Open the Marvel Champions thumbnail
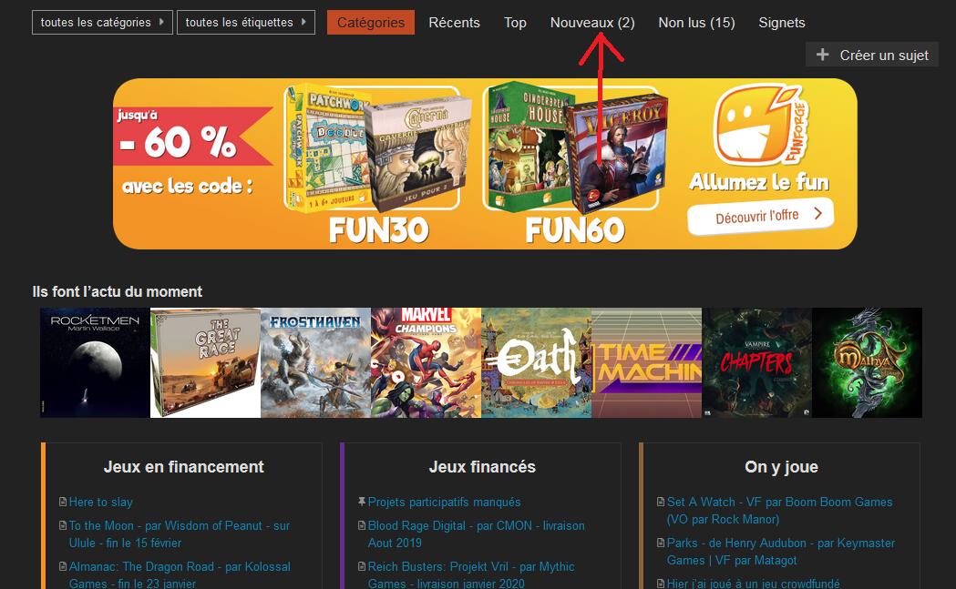 (427, 362)
